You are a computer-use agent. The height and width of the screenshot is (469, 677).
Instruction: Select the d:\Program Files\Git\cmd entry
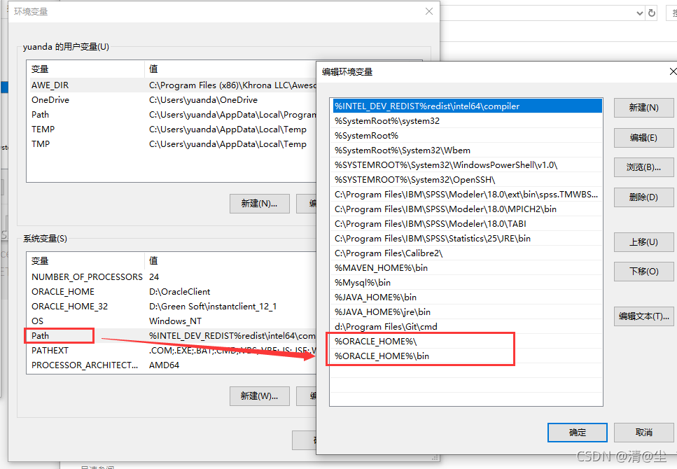[x=468, y=326]
